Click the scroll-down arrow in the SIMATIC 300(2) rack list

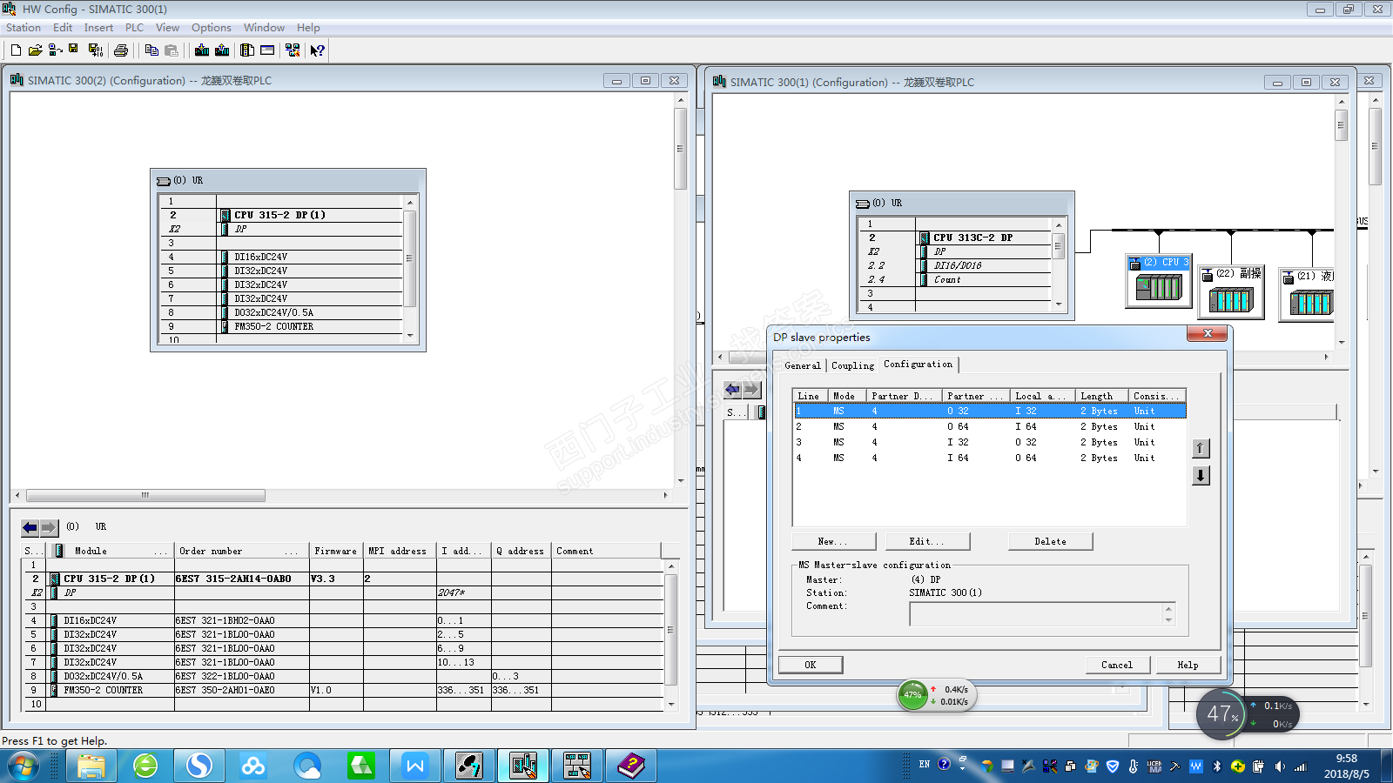click(x=410, y=335)
